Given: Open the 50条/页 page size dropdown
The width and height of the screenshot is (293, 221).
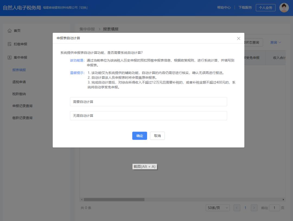Looking at the screenshot, I should tap(218, 207).
